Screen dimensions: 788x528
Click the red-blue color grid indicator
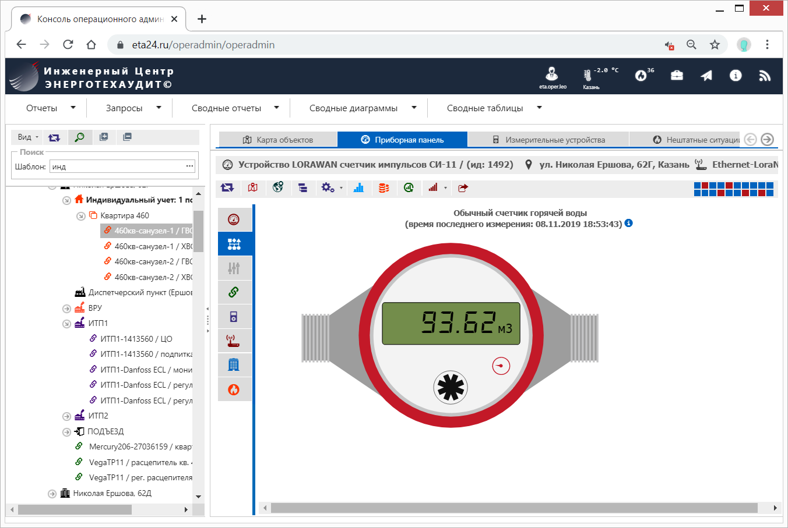coord(733,189)
